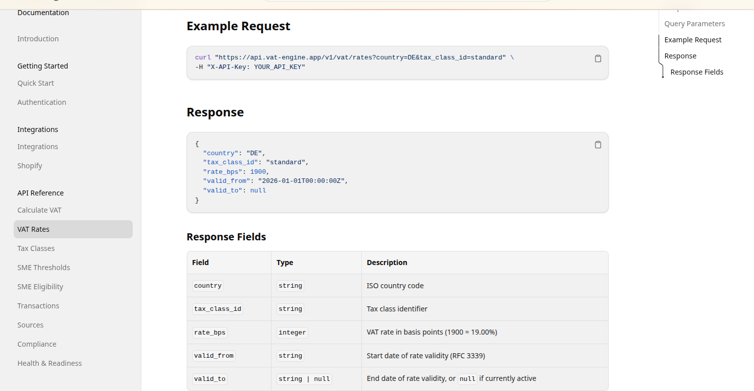The width and height of the screenshot is (754, 391).
Task: Click the curl URL line in request
Action: pyautogui.click(x=355, y=57)
